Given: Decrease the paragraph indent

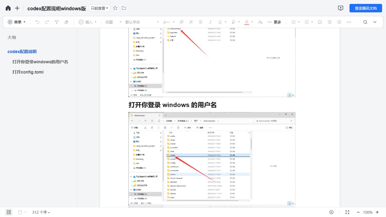Looking at the screenshot, I should [x=330, y=22].
